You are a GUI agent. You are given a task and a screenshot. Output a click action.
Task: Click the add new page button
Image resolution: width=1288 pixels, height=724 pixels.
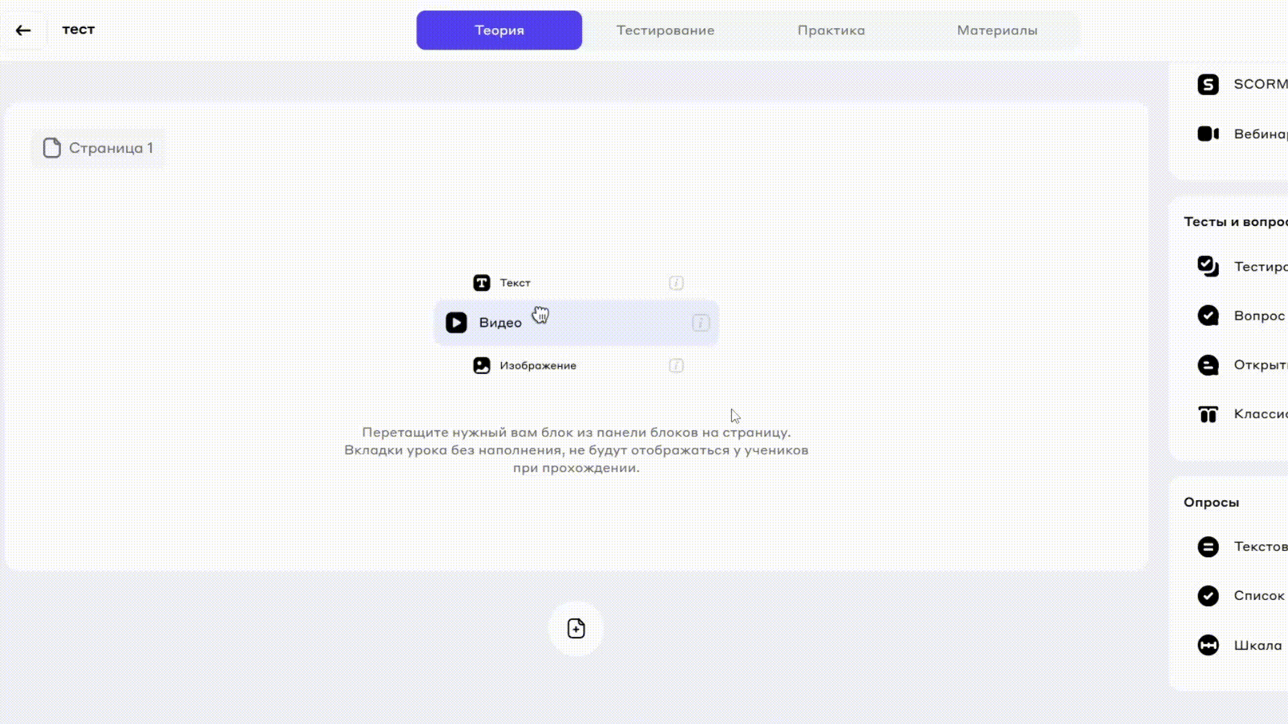coord(576,629)
